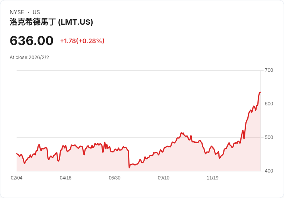Click the price line's starting point at 02/04
Viewport: 284px width, 198px height.
coord(17,154)
